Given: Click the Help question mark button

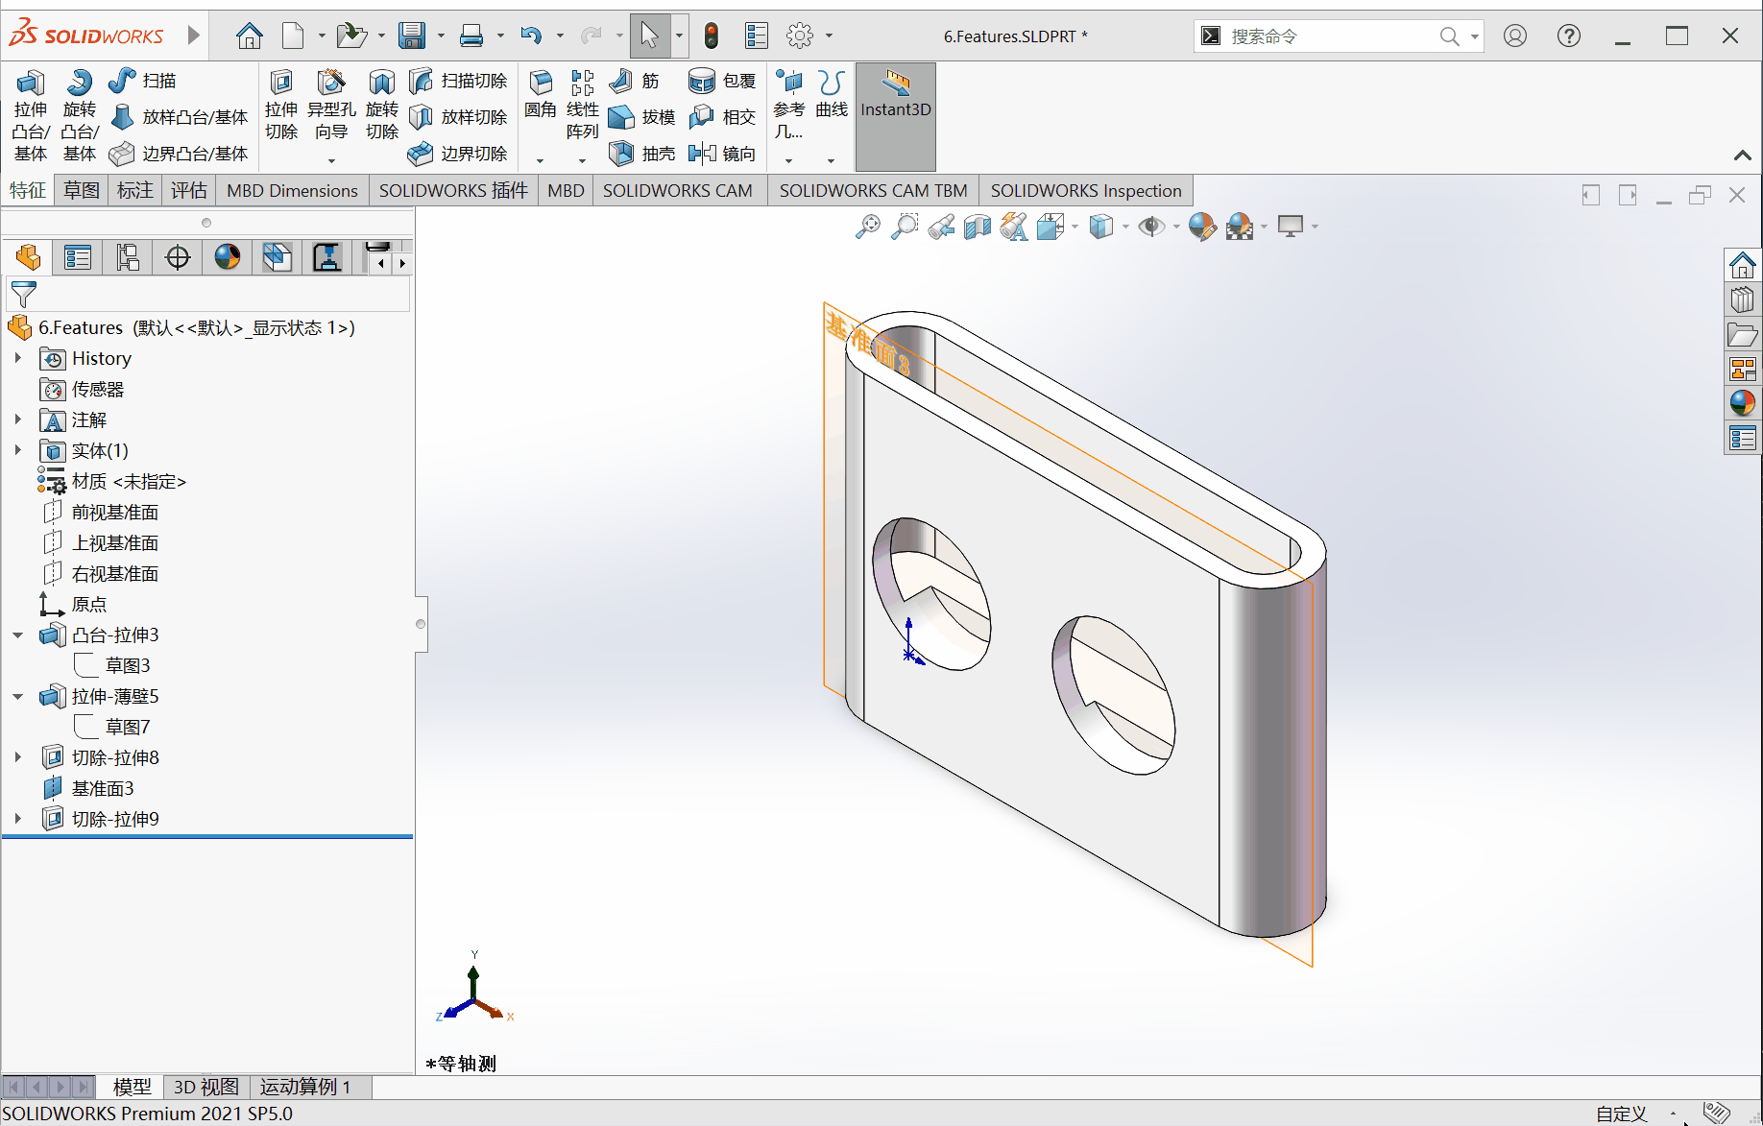Looking at the screenshot, I should [1569, 36].
